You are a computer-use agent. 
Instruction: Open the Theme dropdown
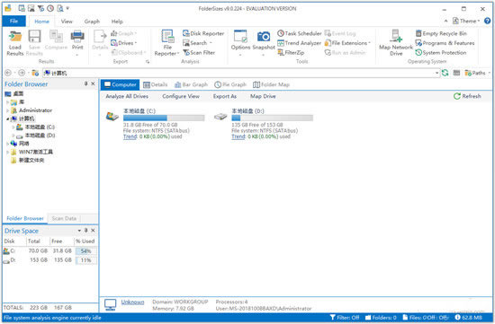click(466, 22)
